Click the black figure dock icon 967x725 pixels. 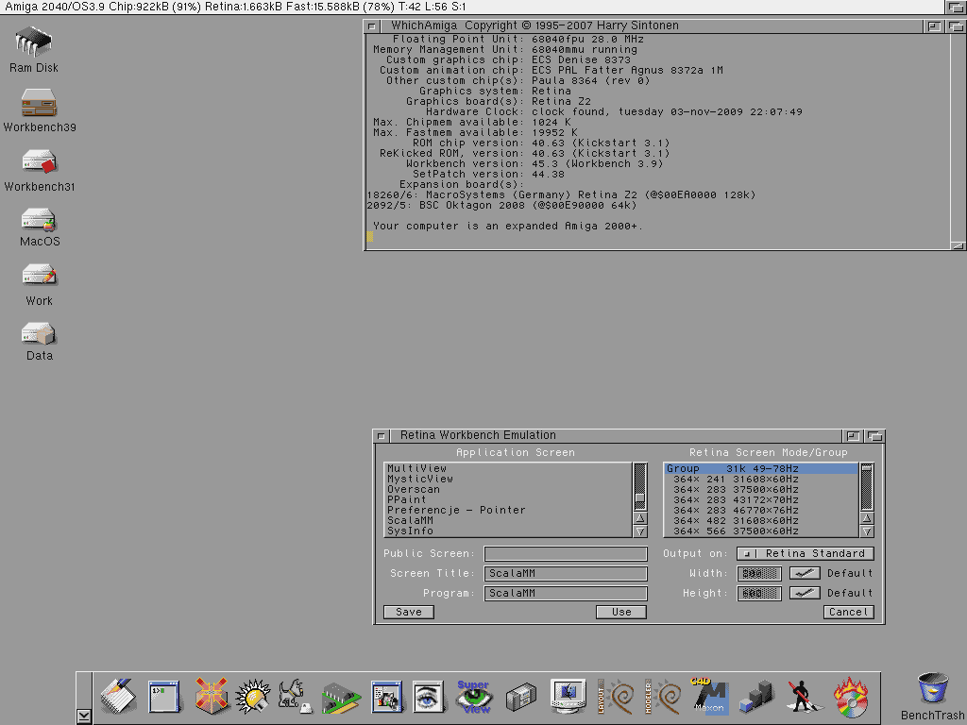click(x=803, y=697)
